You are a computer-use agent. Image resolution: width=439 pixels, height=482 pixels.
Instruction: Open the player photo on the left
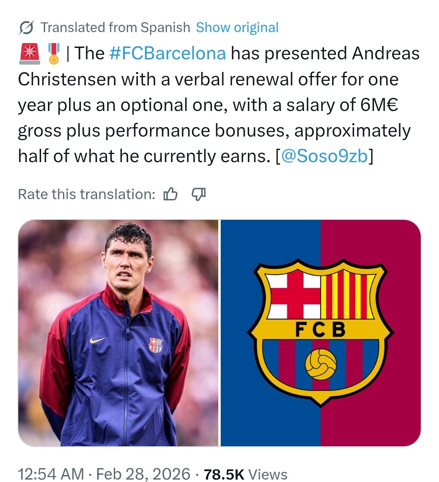pyautogui.click(x=118, y=333)
